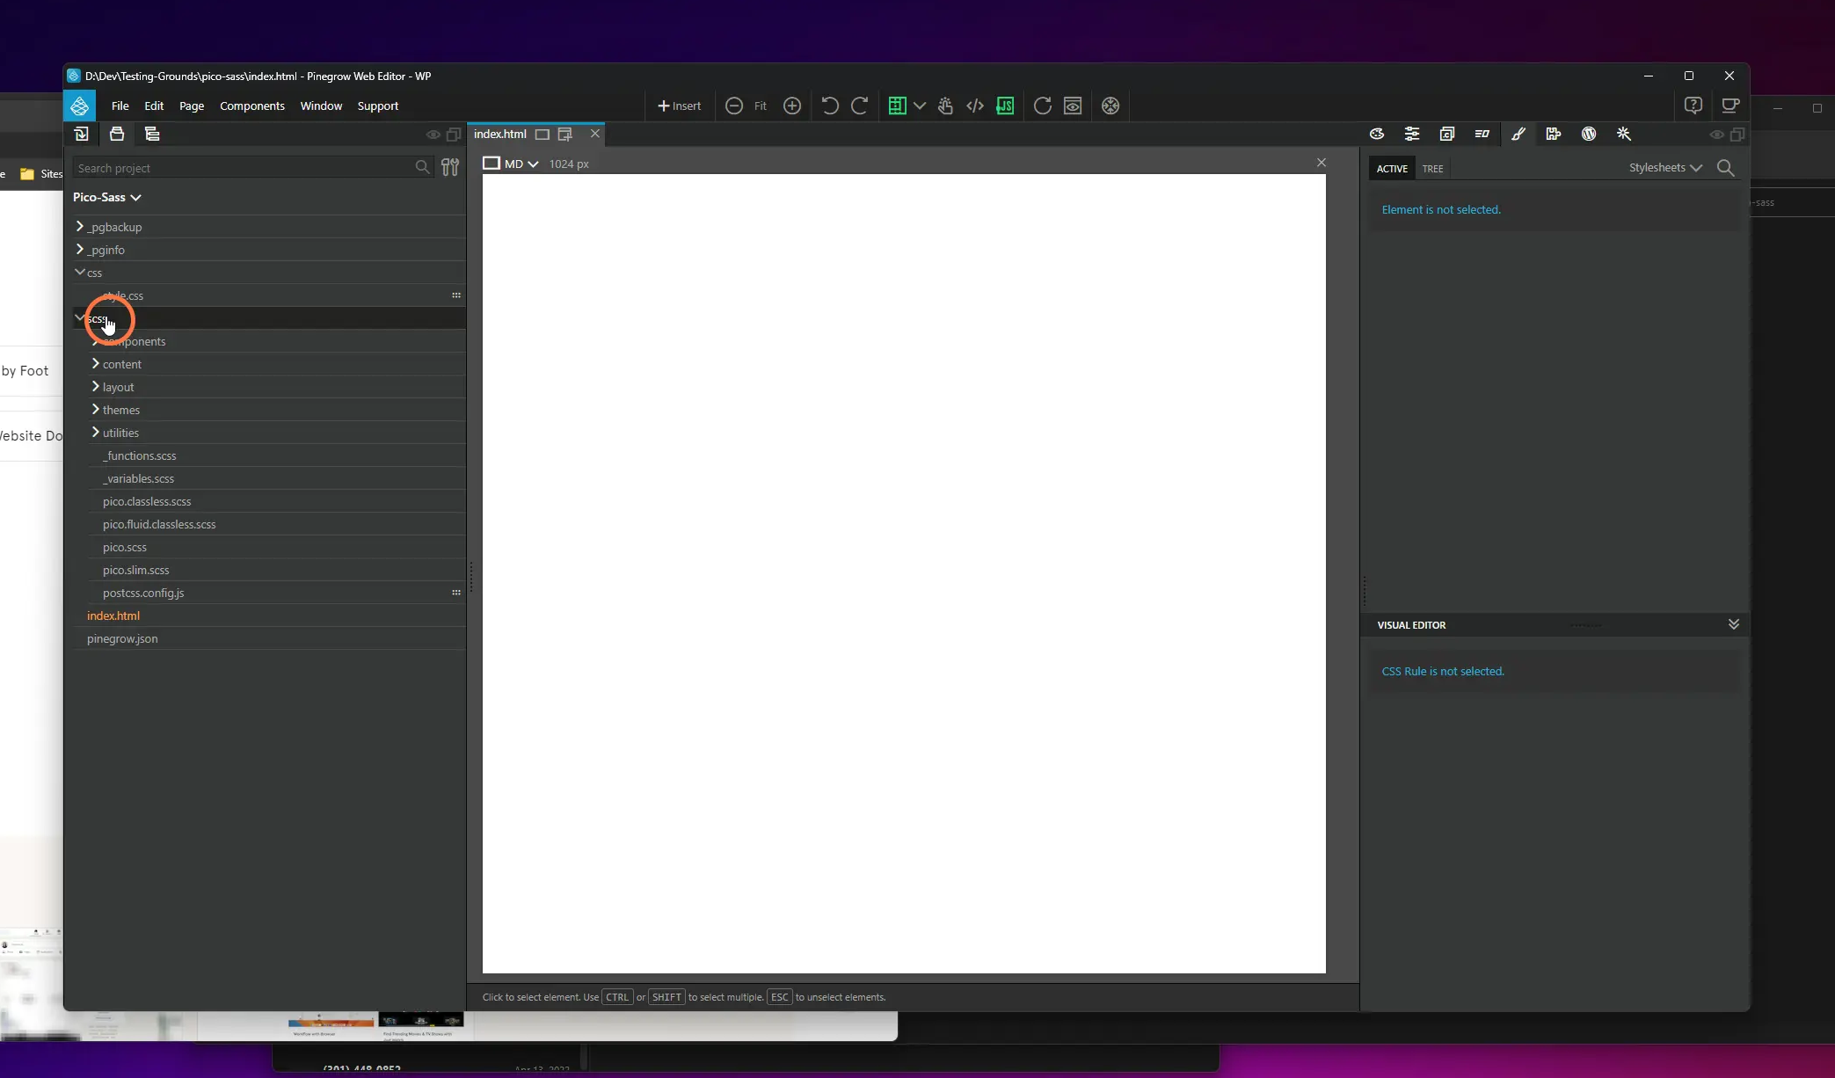Viewport: 1835px width, 1078px height.
Task: Click the hand pointer interaction tool
Action: pos(945,106)
